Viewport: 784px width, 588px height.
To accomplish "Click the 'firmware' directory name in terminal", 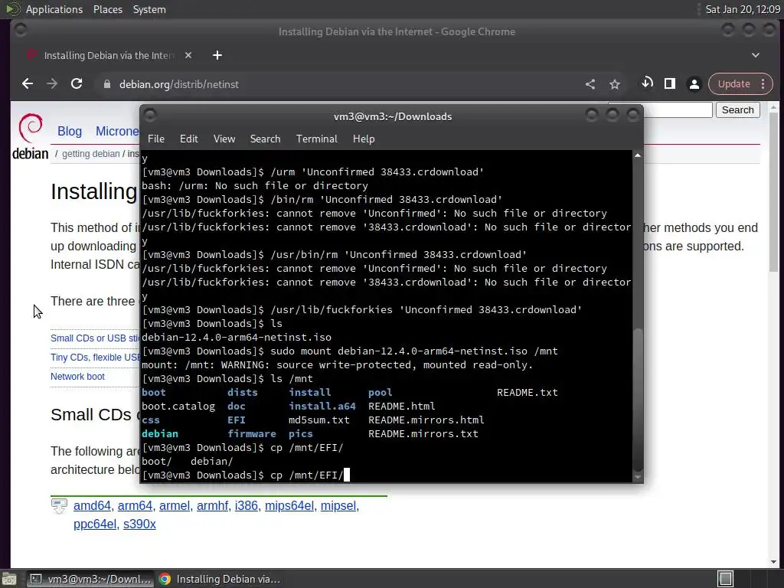I will [251, 433].
